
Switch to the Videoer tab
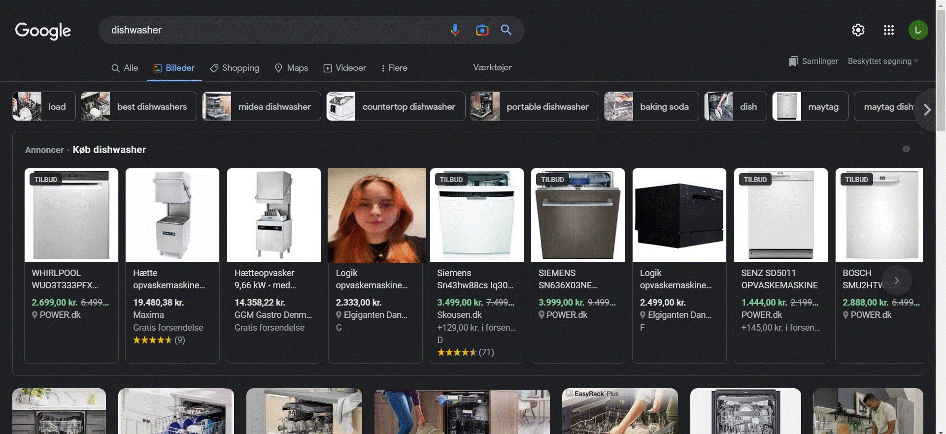[344, 68]
